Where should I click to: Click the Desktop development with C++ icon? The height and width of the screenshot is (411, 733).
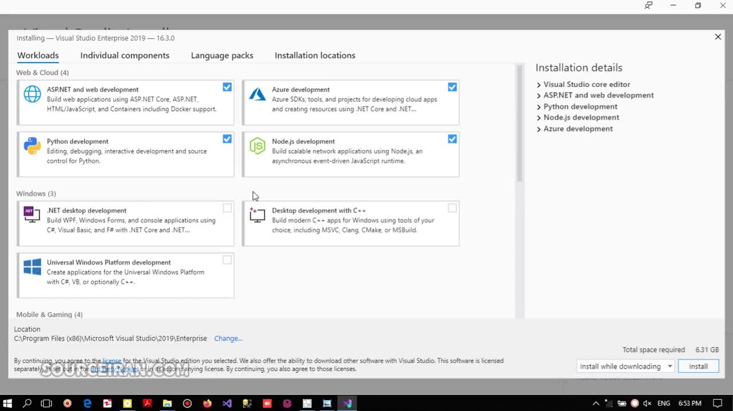pyautogui.click(x=257, y=215)
